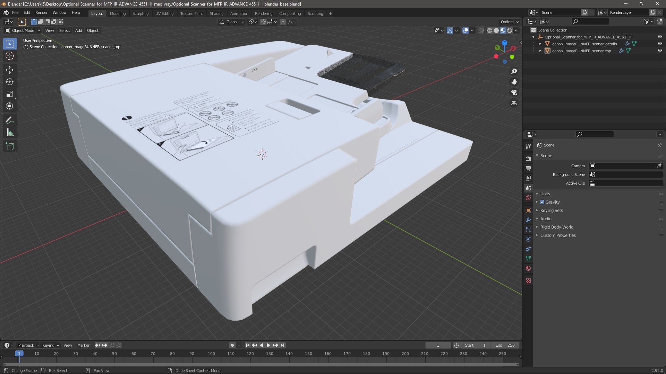Open the Object properties tab
Viewport: 666px width, 374px height.
pos(528,210)
